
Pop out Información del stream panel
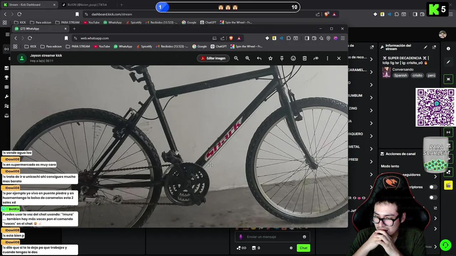(434, 47)
